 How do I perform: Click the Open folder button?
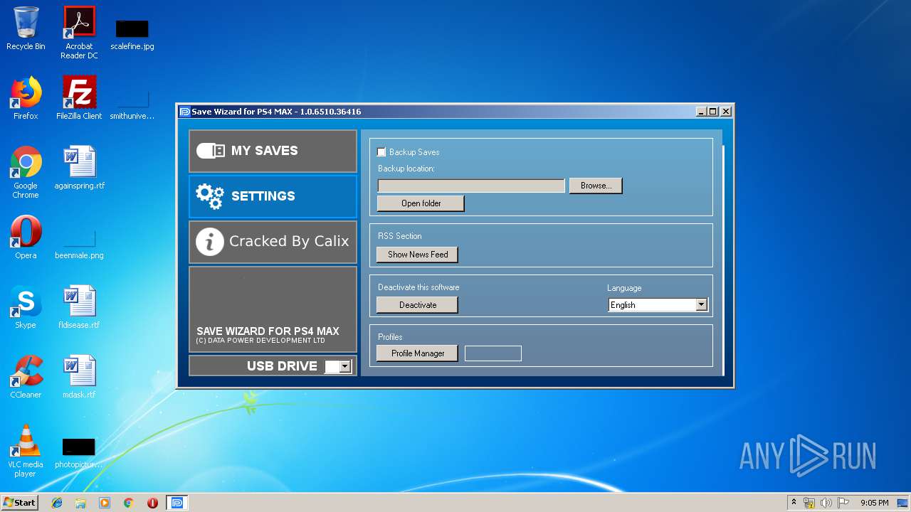point(421,203)
